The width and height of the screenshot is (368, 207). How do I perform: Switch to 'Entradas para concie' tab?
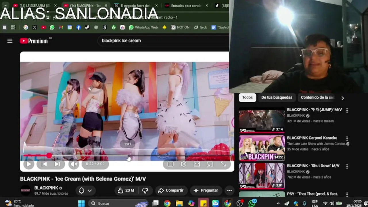coord(186,5)
